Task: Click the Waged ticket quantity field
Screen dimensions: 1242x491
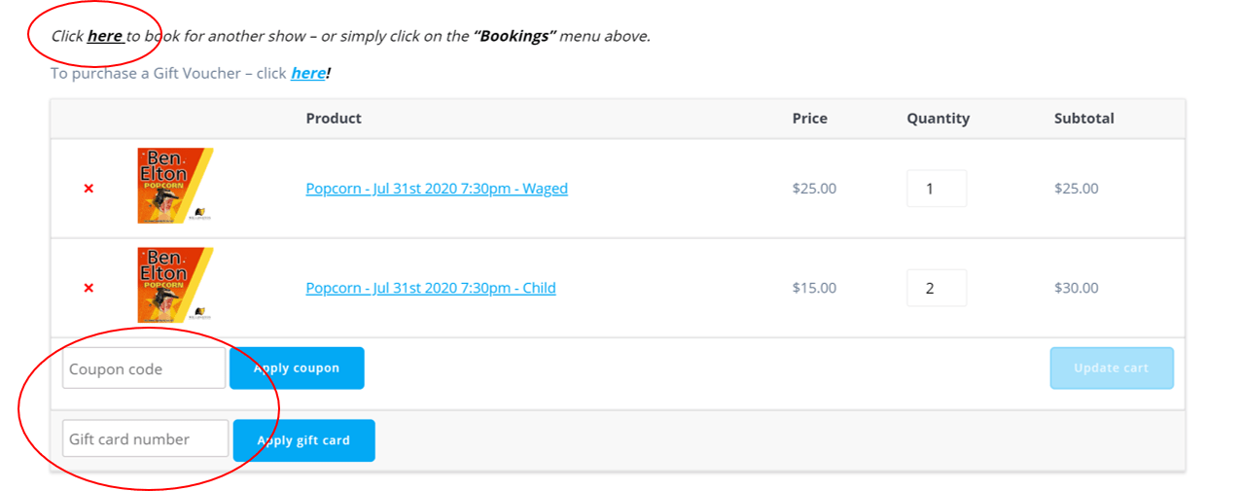Action: 936,189
